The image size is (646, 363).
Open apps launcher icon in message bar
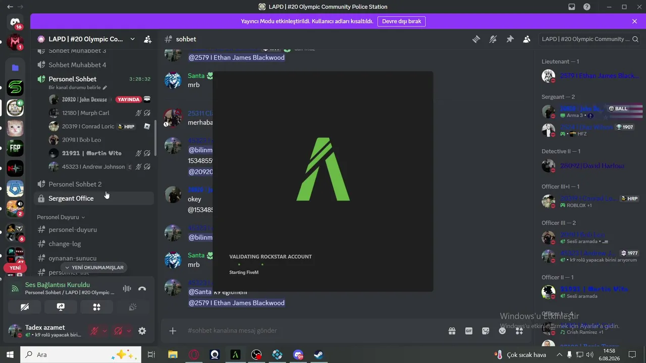click(x=519, y=331)
